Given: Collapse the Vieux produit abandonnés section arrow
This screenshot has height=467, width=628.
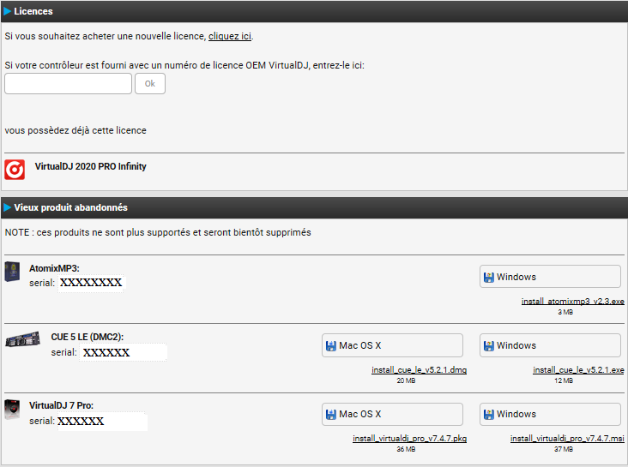Looking at the screenshot, I should (8, 208).
